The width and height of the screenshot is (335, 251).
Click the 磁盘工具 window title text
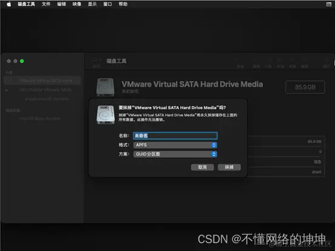click(117, 61)
